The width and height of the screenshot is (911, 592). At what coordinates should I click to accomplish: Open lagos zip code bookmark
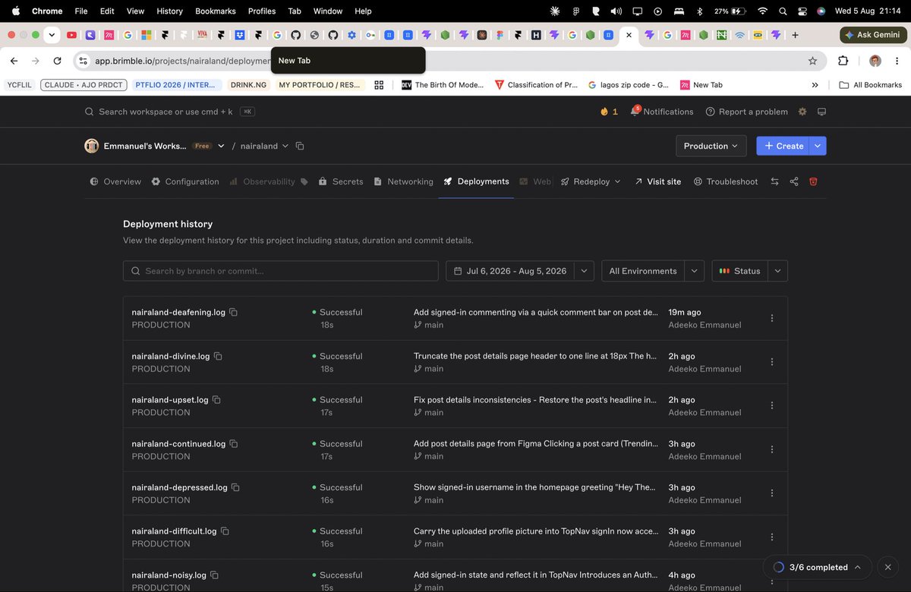pos(629,85)
